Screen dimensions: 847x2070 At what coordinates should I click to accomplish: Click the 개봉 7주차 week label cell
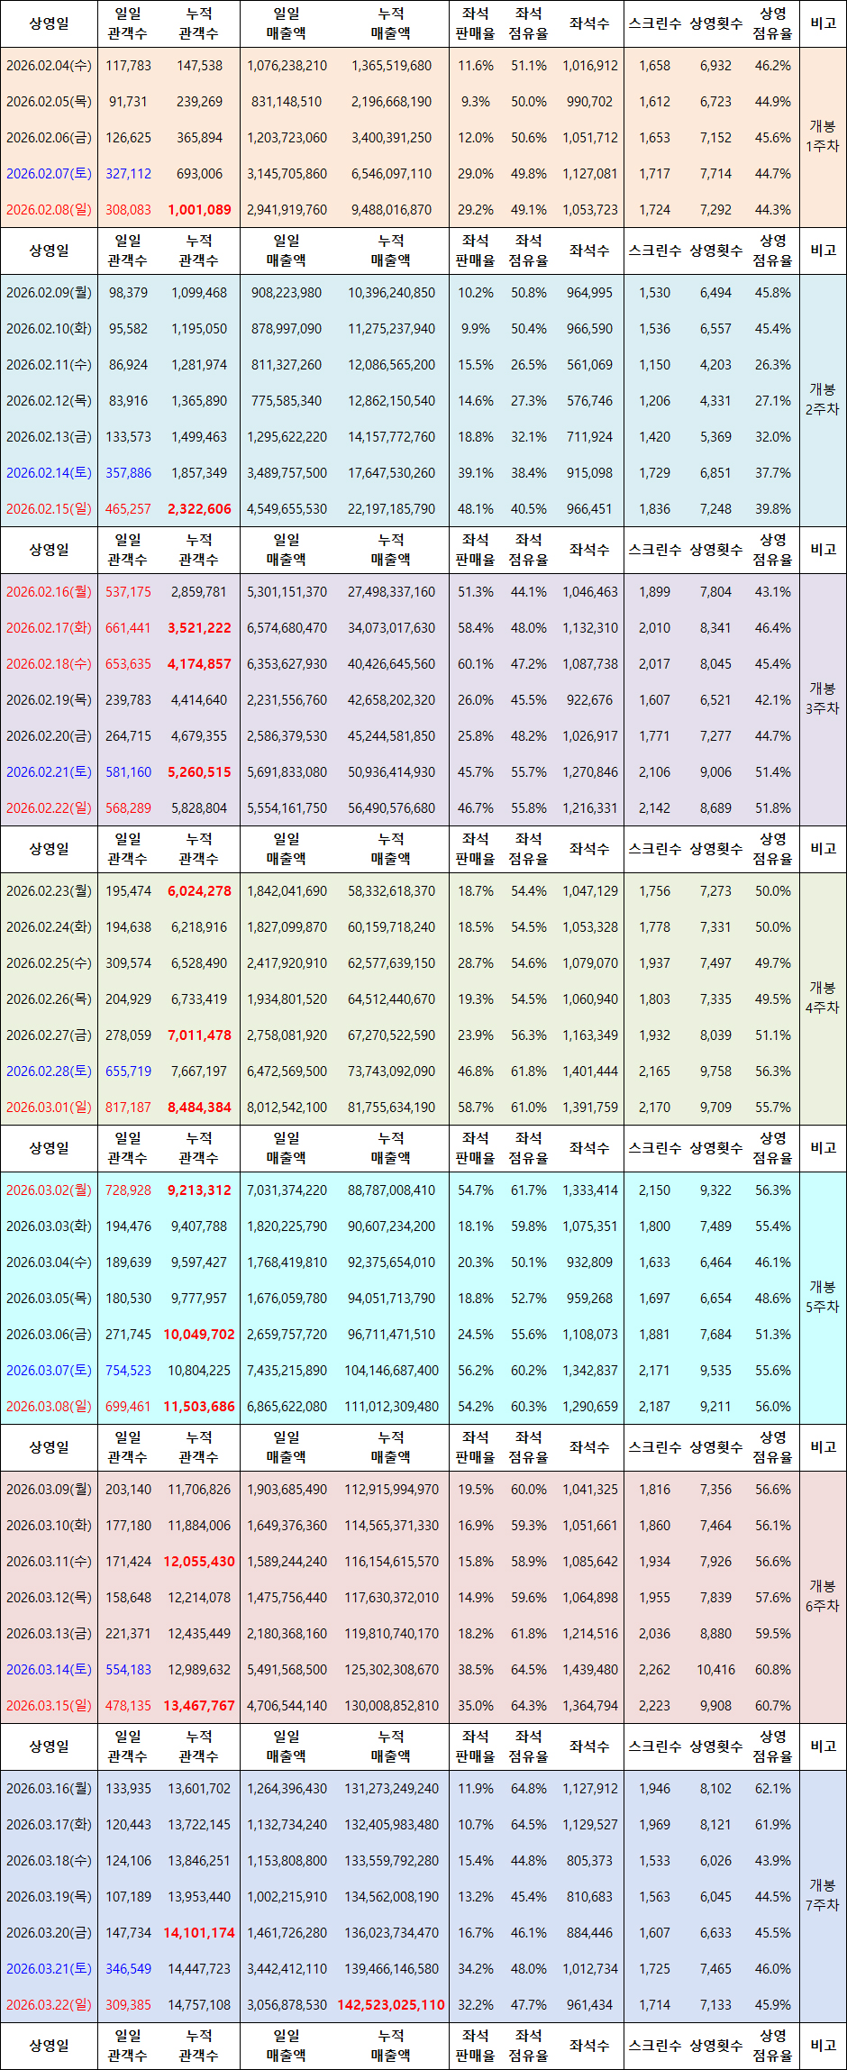coord(822,1895)
